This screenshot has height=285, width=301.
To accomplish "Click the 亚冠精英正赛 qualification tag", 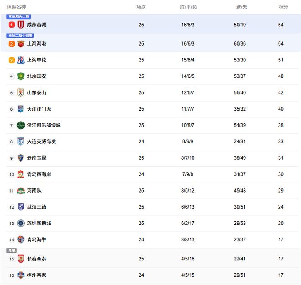I will (19, 16).
